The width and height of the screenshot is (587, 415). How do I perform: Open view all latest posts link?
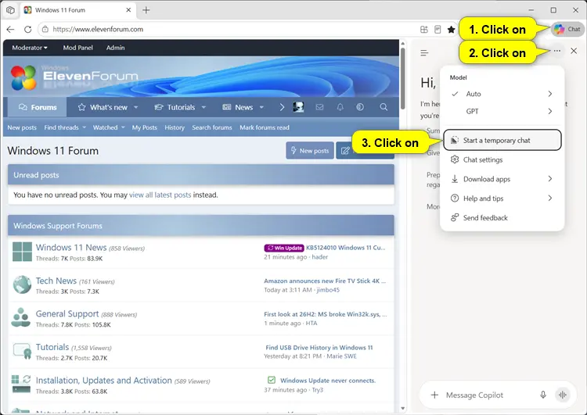point(160,195)
